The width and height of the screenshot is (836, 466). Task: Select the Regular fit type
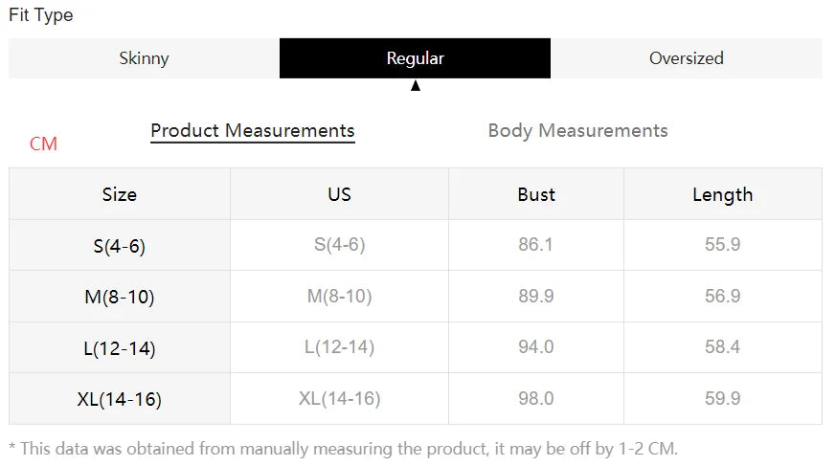point(415,58)
